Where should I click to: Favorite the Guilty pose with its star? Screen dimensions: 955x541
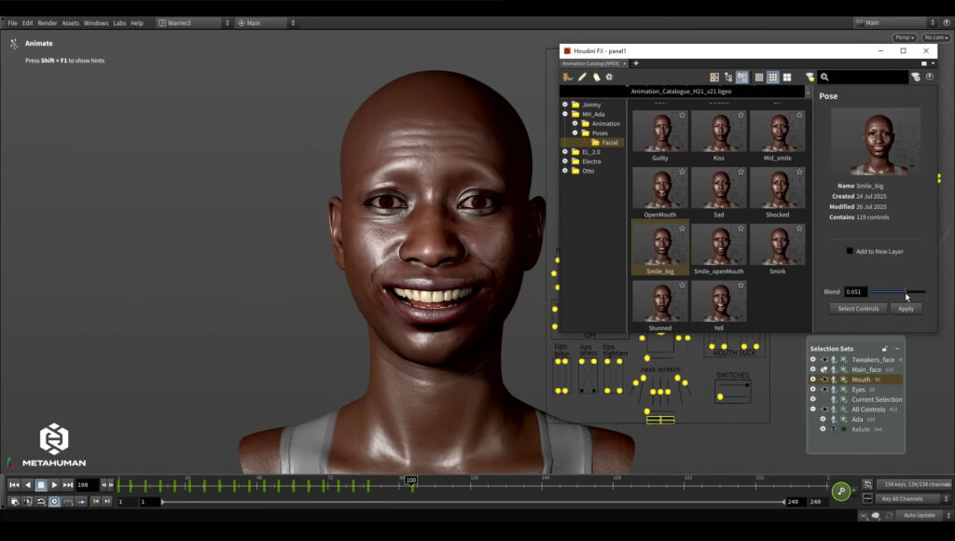pyautogui.click(x=682, y=115)
